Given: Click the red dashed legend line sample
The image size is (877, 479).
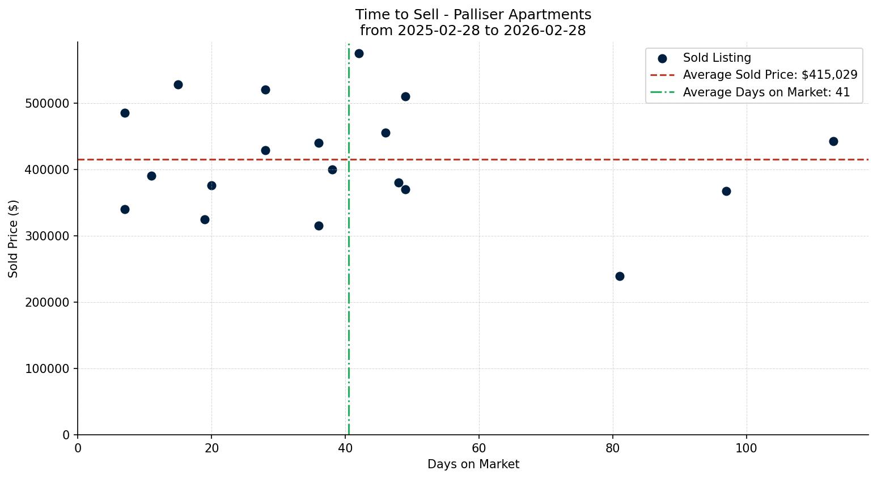Looking at the screenshot, I should coord(662,75).
